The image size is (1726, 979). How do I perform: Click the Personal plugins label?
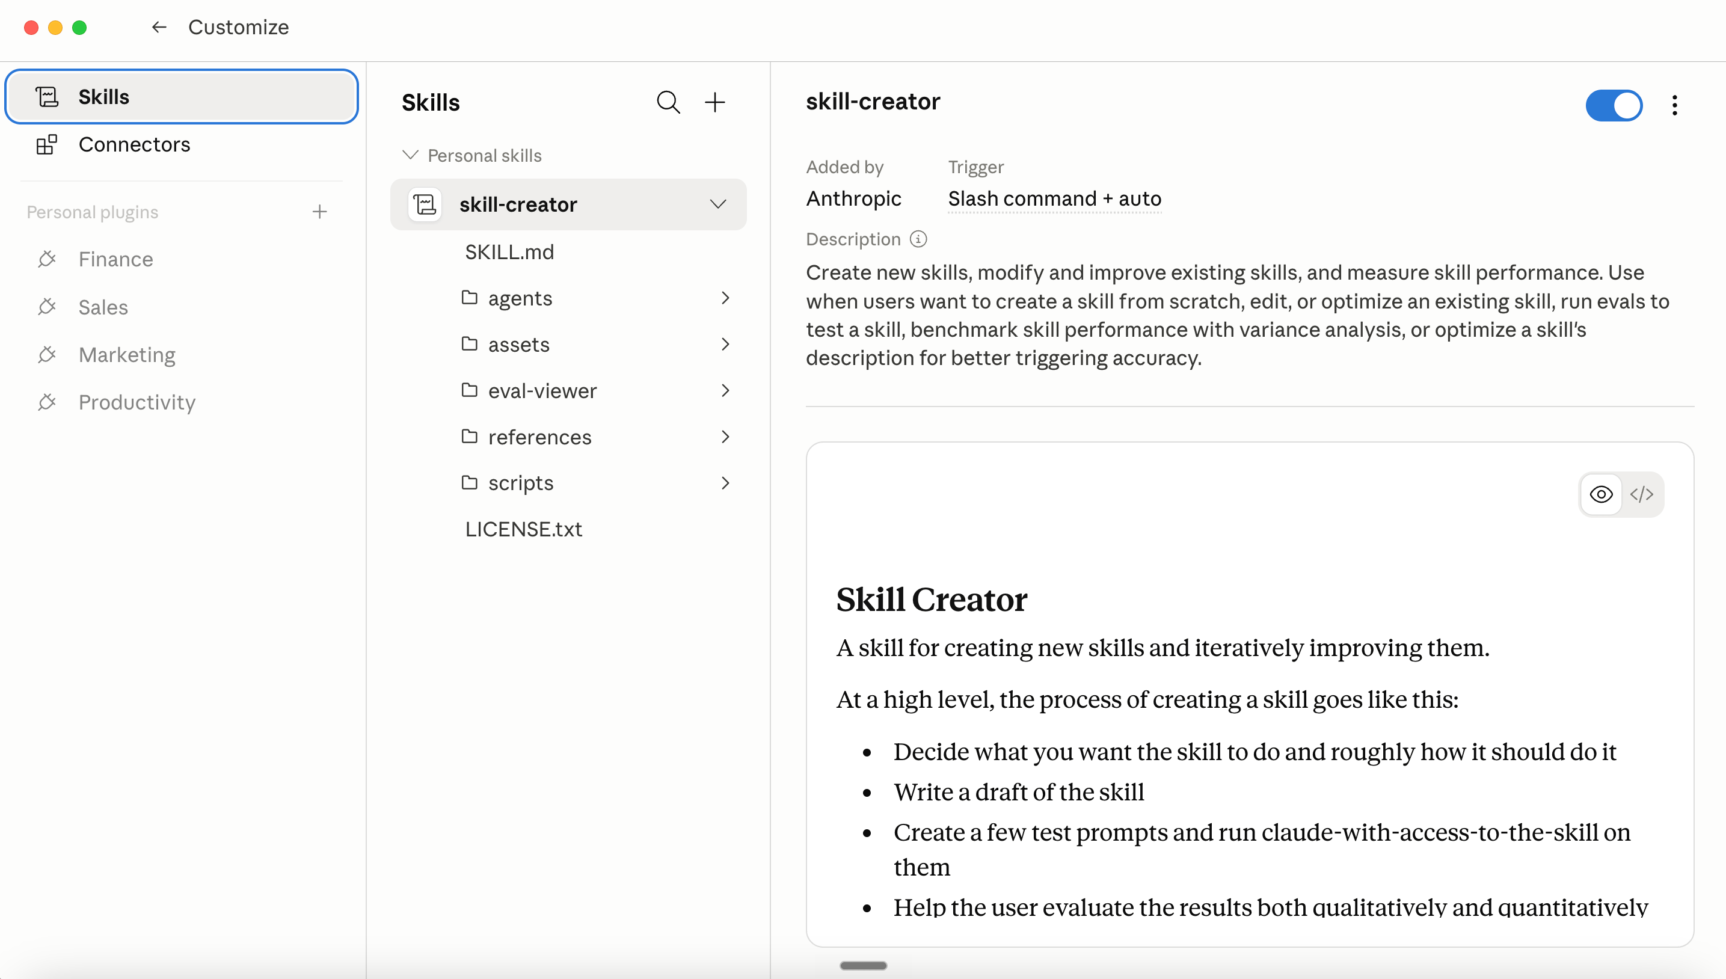coord(92,212)
